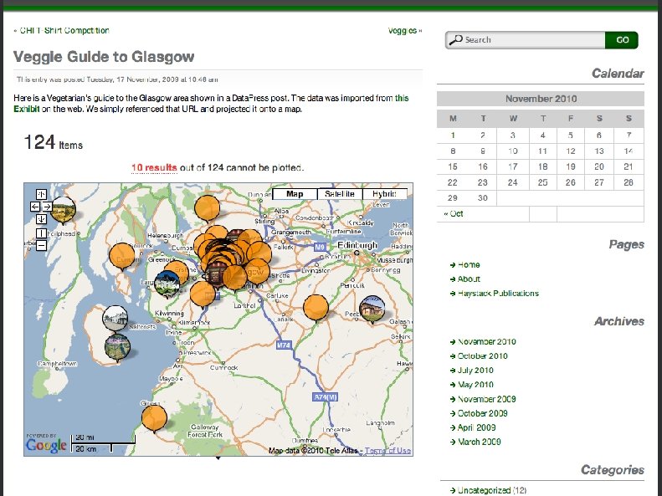Switch map to Hybrid view

click(384, 194)
